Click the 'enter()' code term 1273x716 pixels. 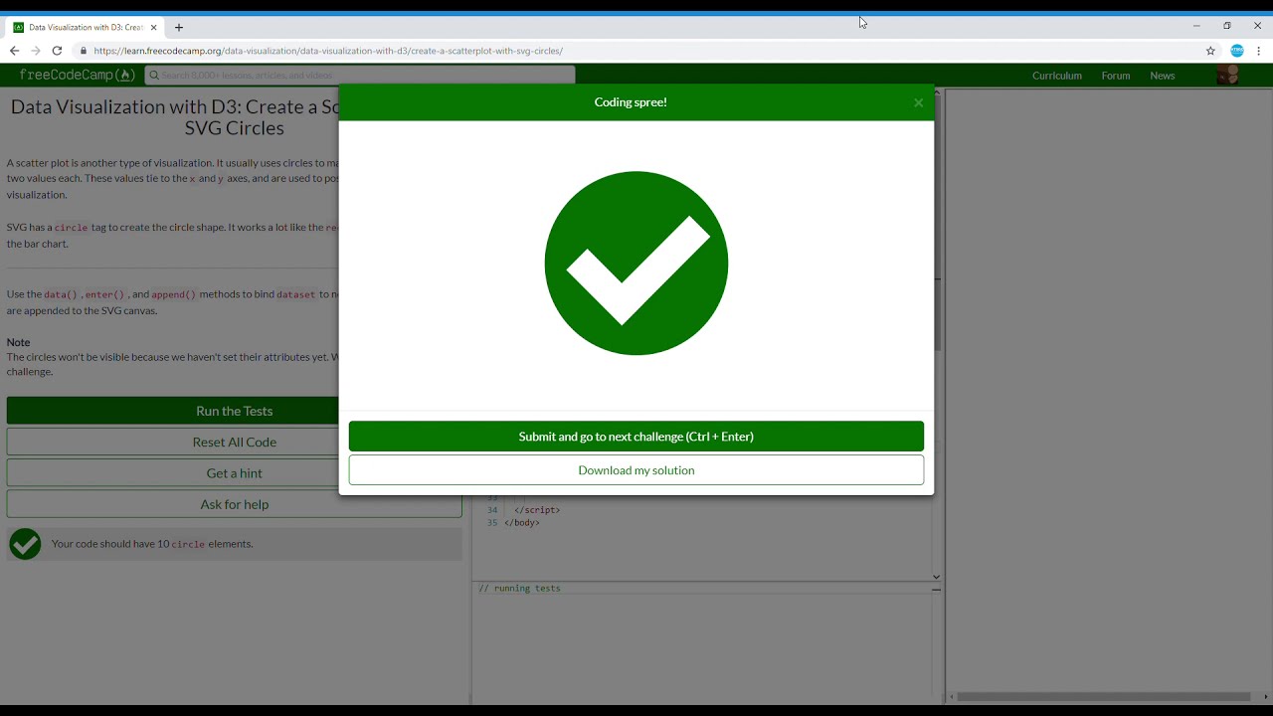(104, 294)
